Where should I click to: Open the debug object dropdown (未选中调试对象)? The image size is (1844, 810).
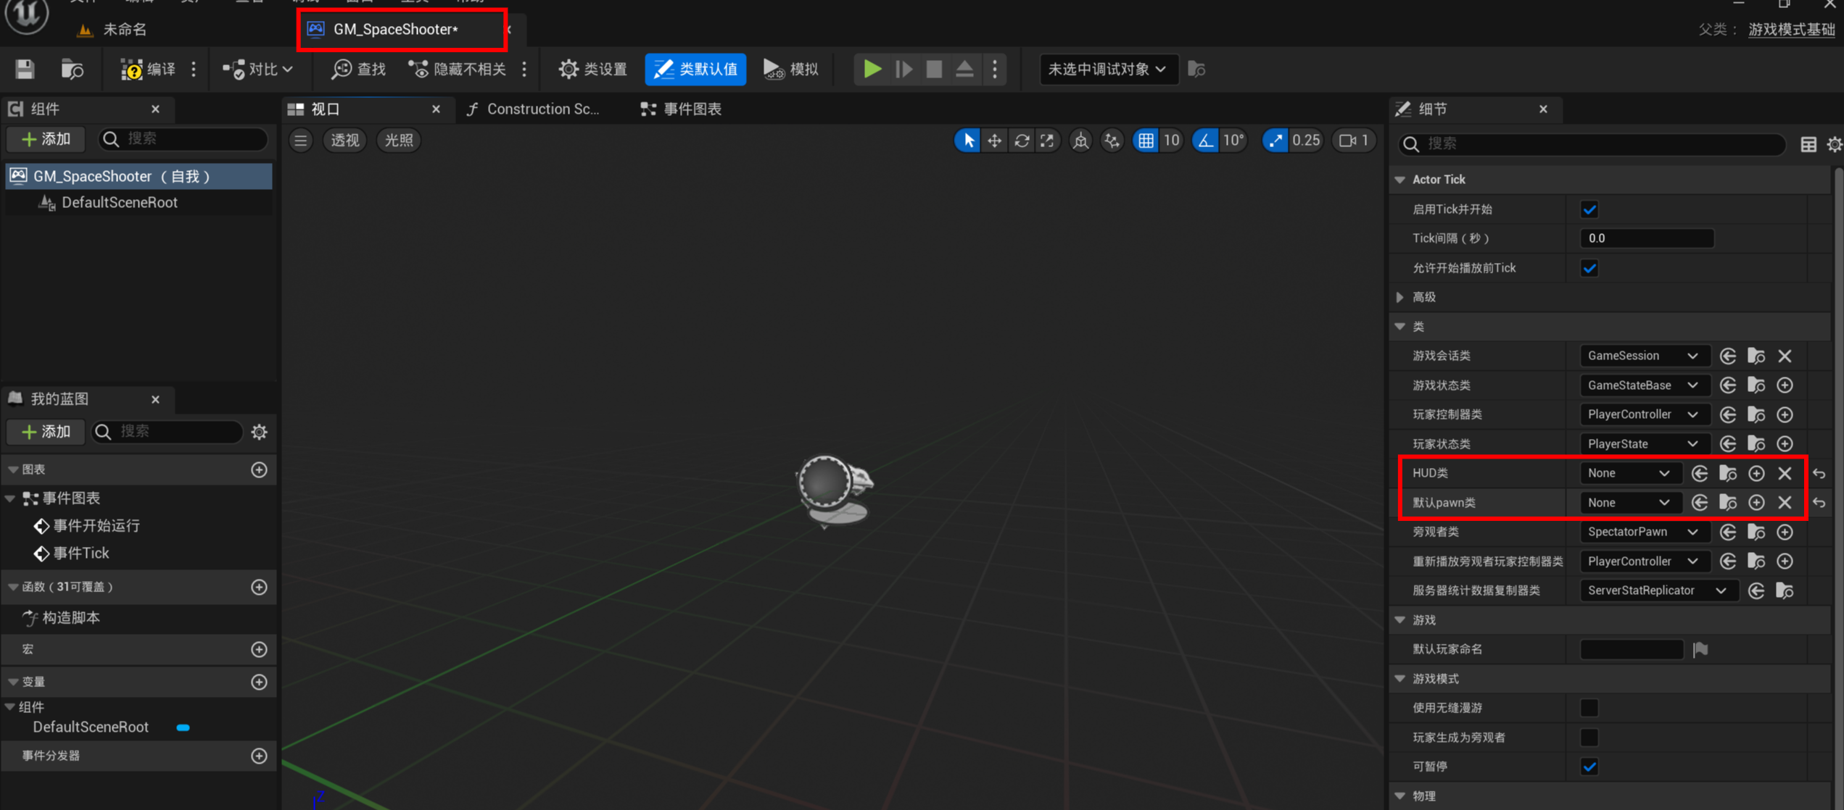tap(1107, 69)
